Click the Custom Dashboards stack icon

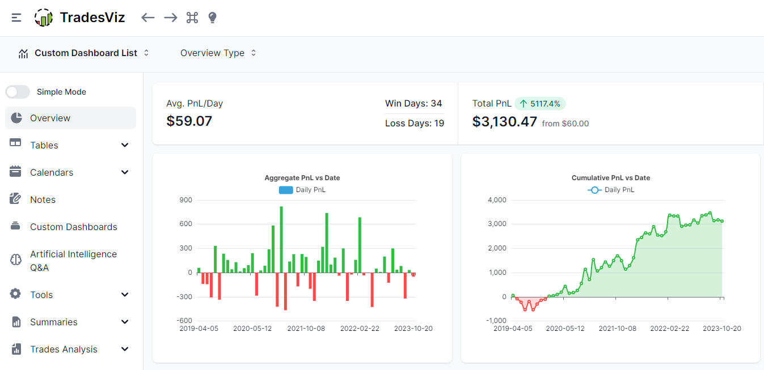tap(15, 226)
